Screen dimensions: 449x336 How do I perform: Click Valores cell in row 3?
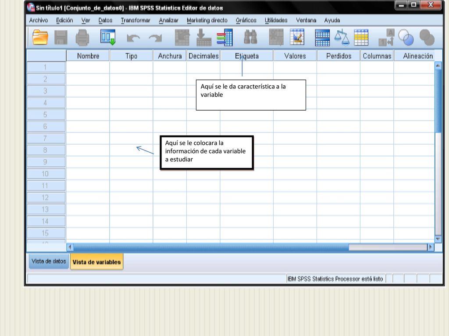coord(295,91)
